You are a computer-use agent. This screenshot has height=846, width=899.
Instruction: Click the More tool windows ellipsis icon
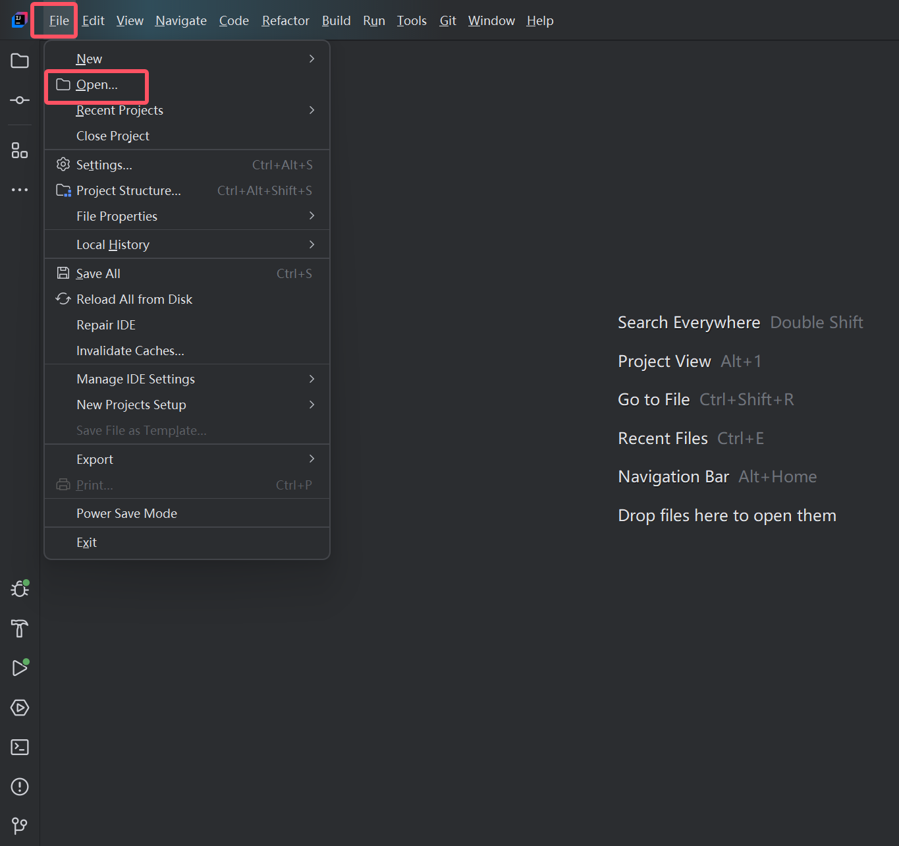click(20, 190)
